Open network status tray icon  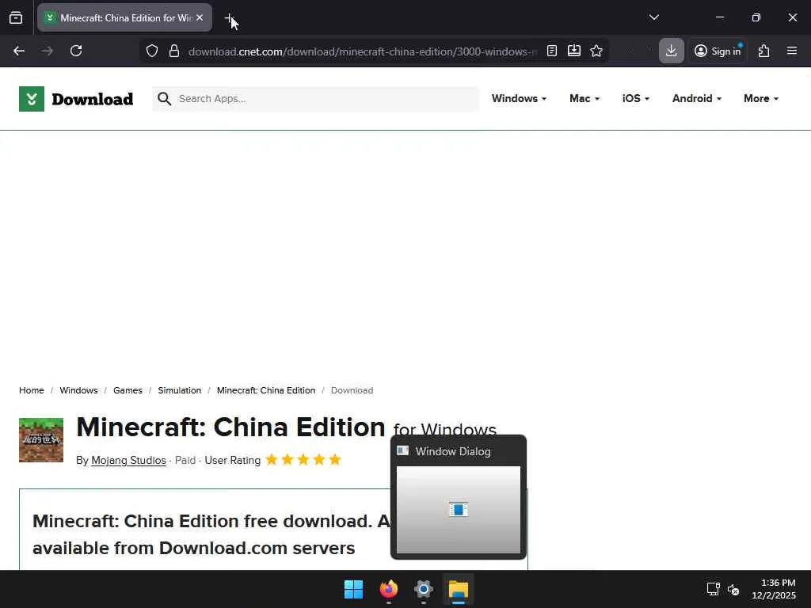click(714, 589)
